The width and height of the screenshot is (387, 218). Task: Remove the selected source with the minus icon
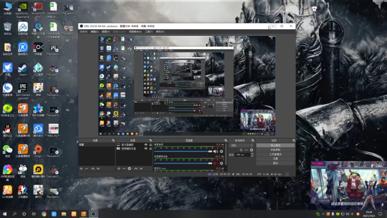(x=124, y=169)
